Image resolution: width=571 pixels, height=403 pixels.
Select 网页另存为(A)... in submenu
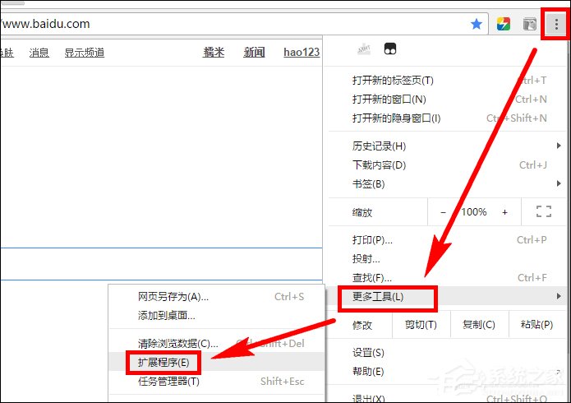coord(217,297)
